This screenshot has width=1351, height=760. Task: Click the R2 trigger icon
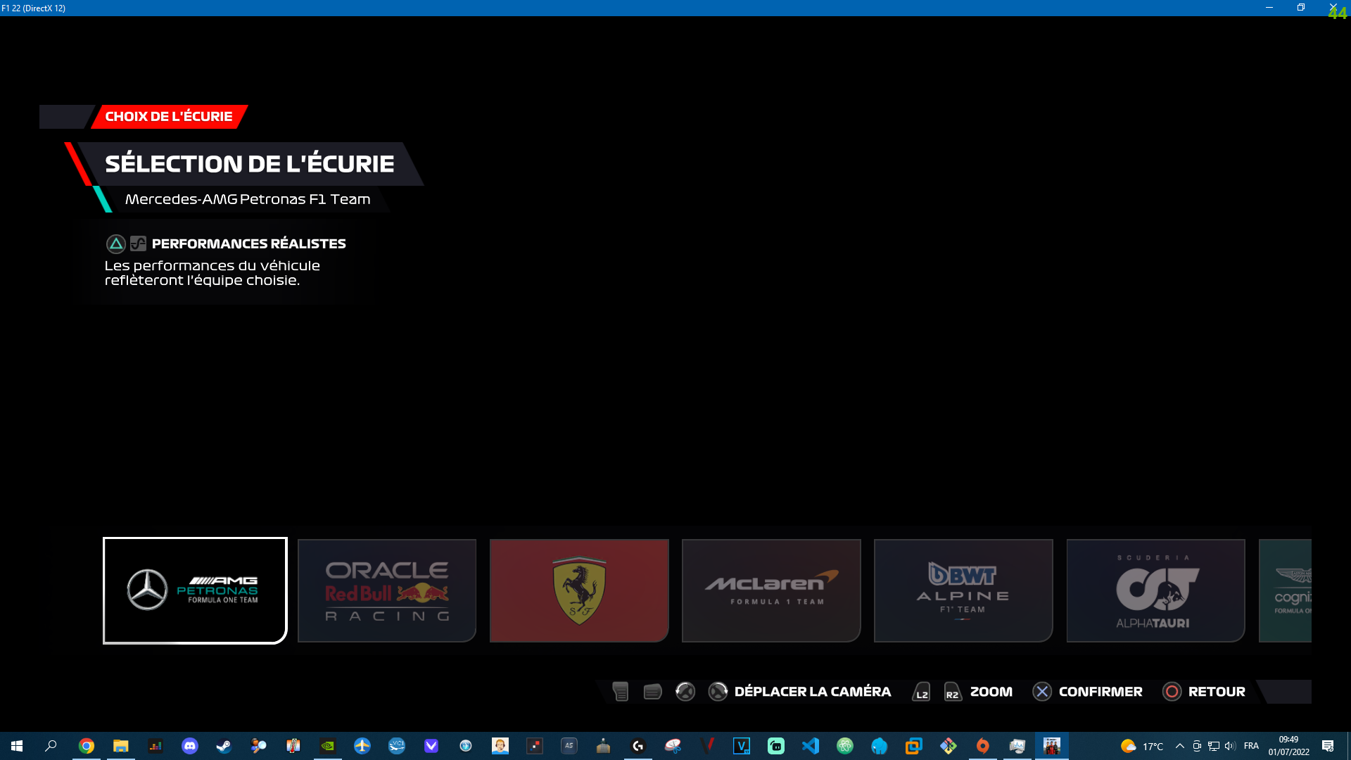[952, 692]
